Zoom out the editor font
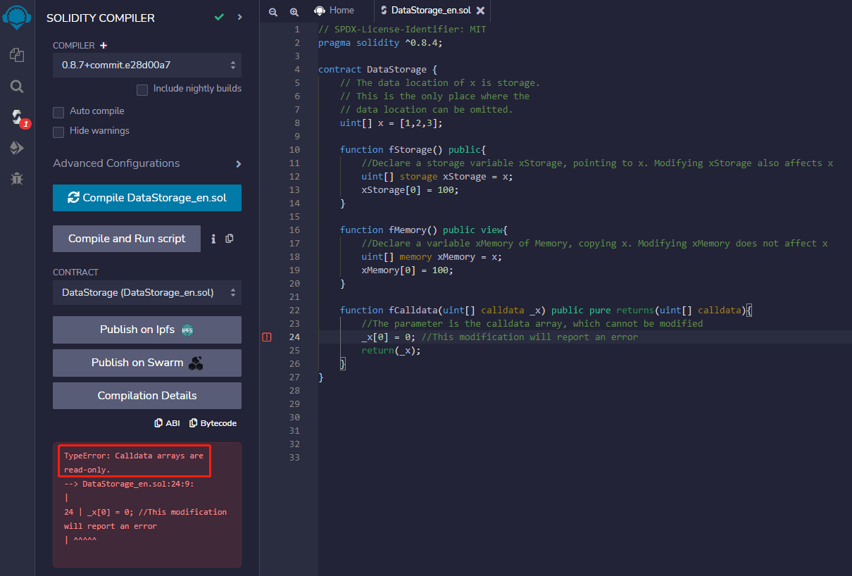852x576 pixels. click(273, 11)
